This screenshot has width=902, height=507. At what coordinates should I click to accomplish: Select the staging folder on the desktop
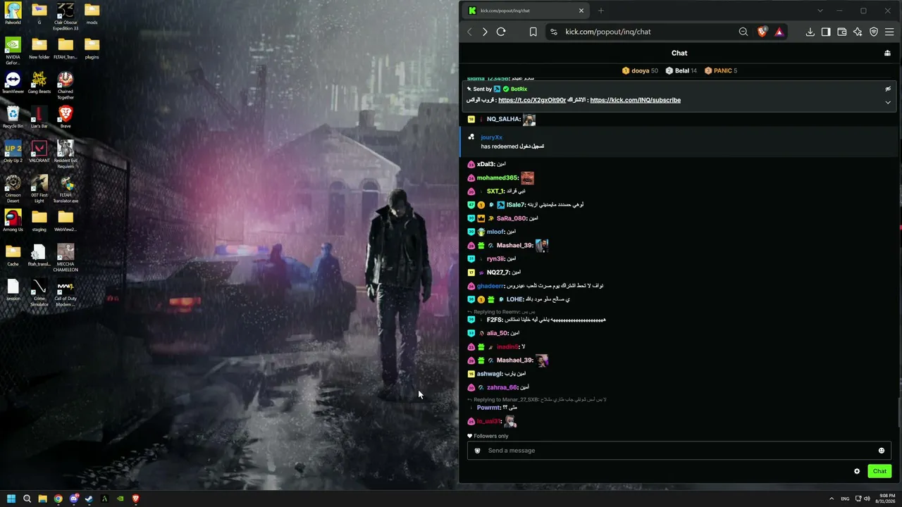[x=39, y=220]
